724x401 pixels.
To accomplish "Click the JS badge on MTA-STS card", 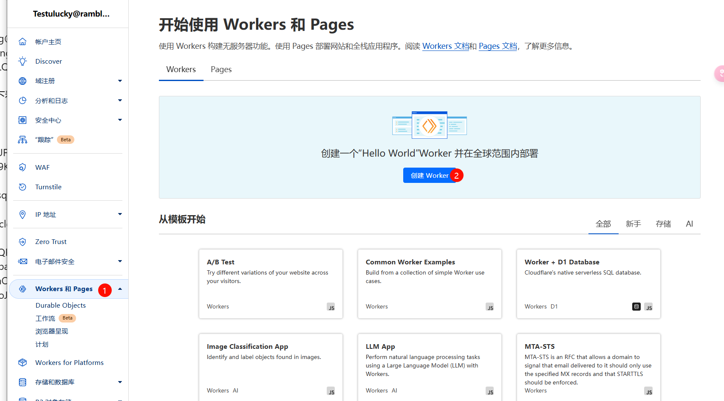I will (x=648, y=391).
